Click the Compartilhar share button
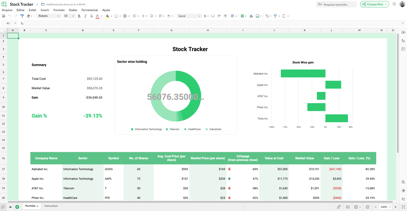407x211 pixels. point(373,4)
